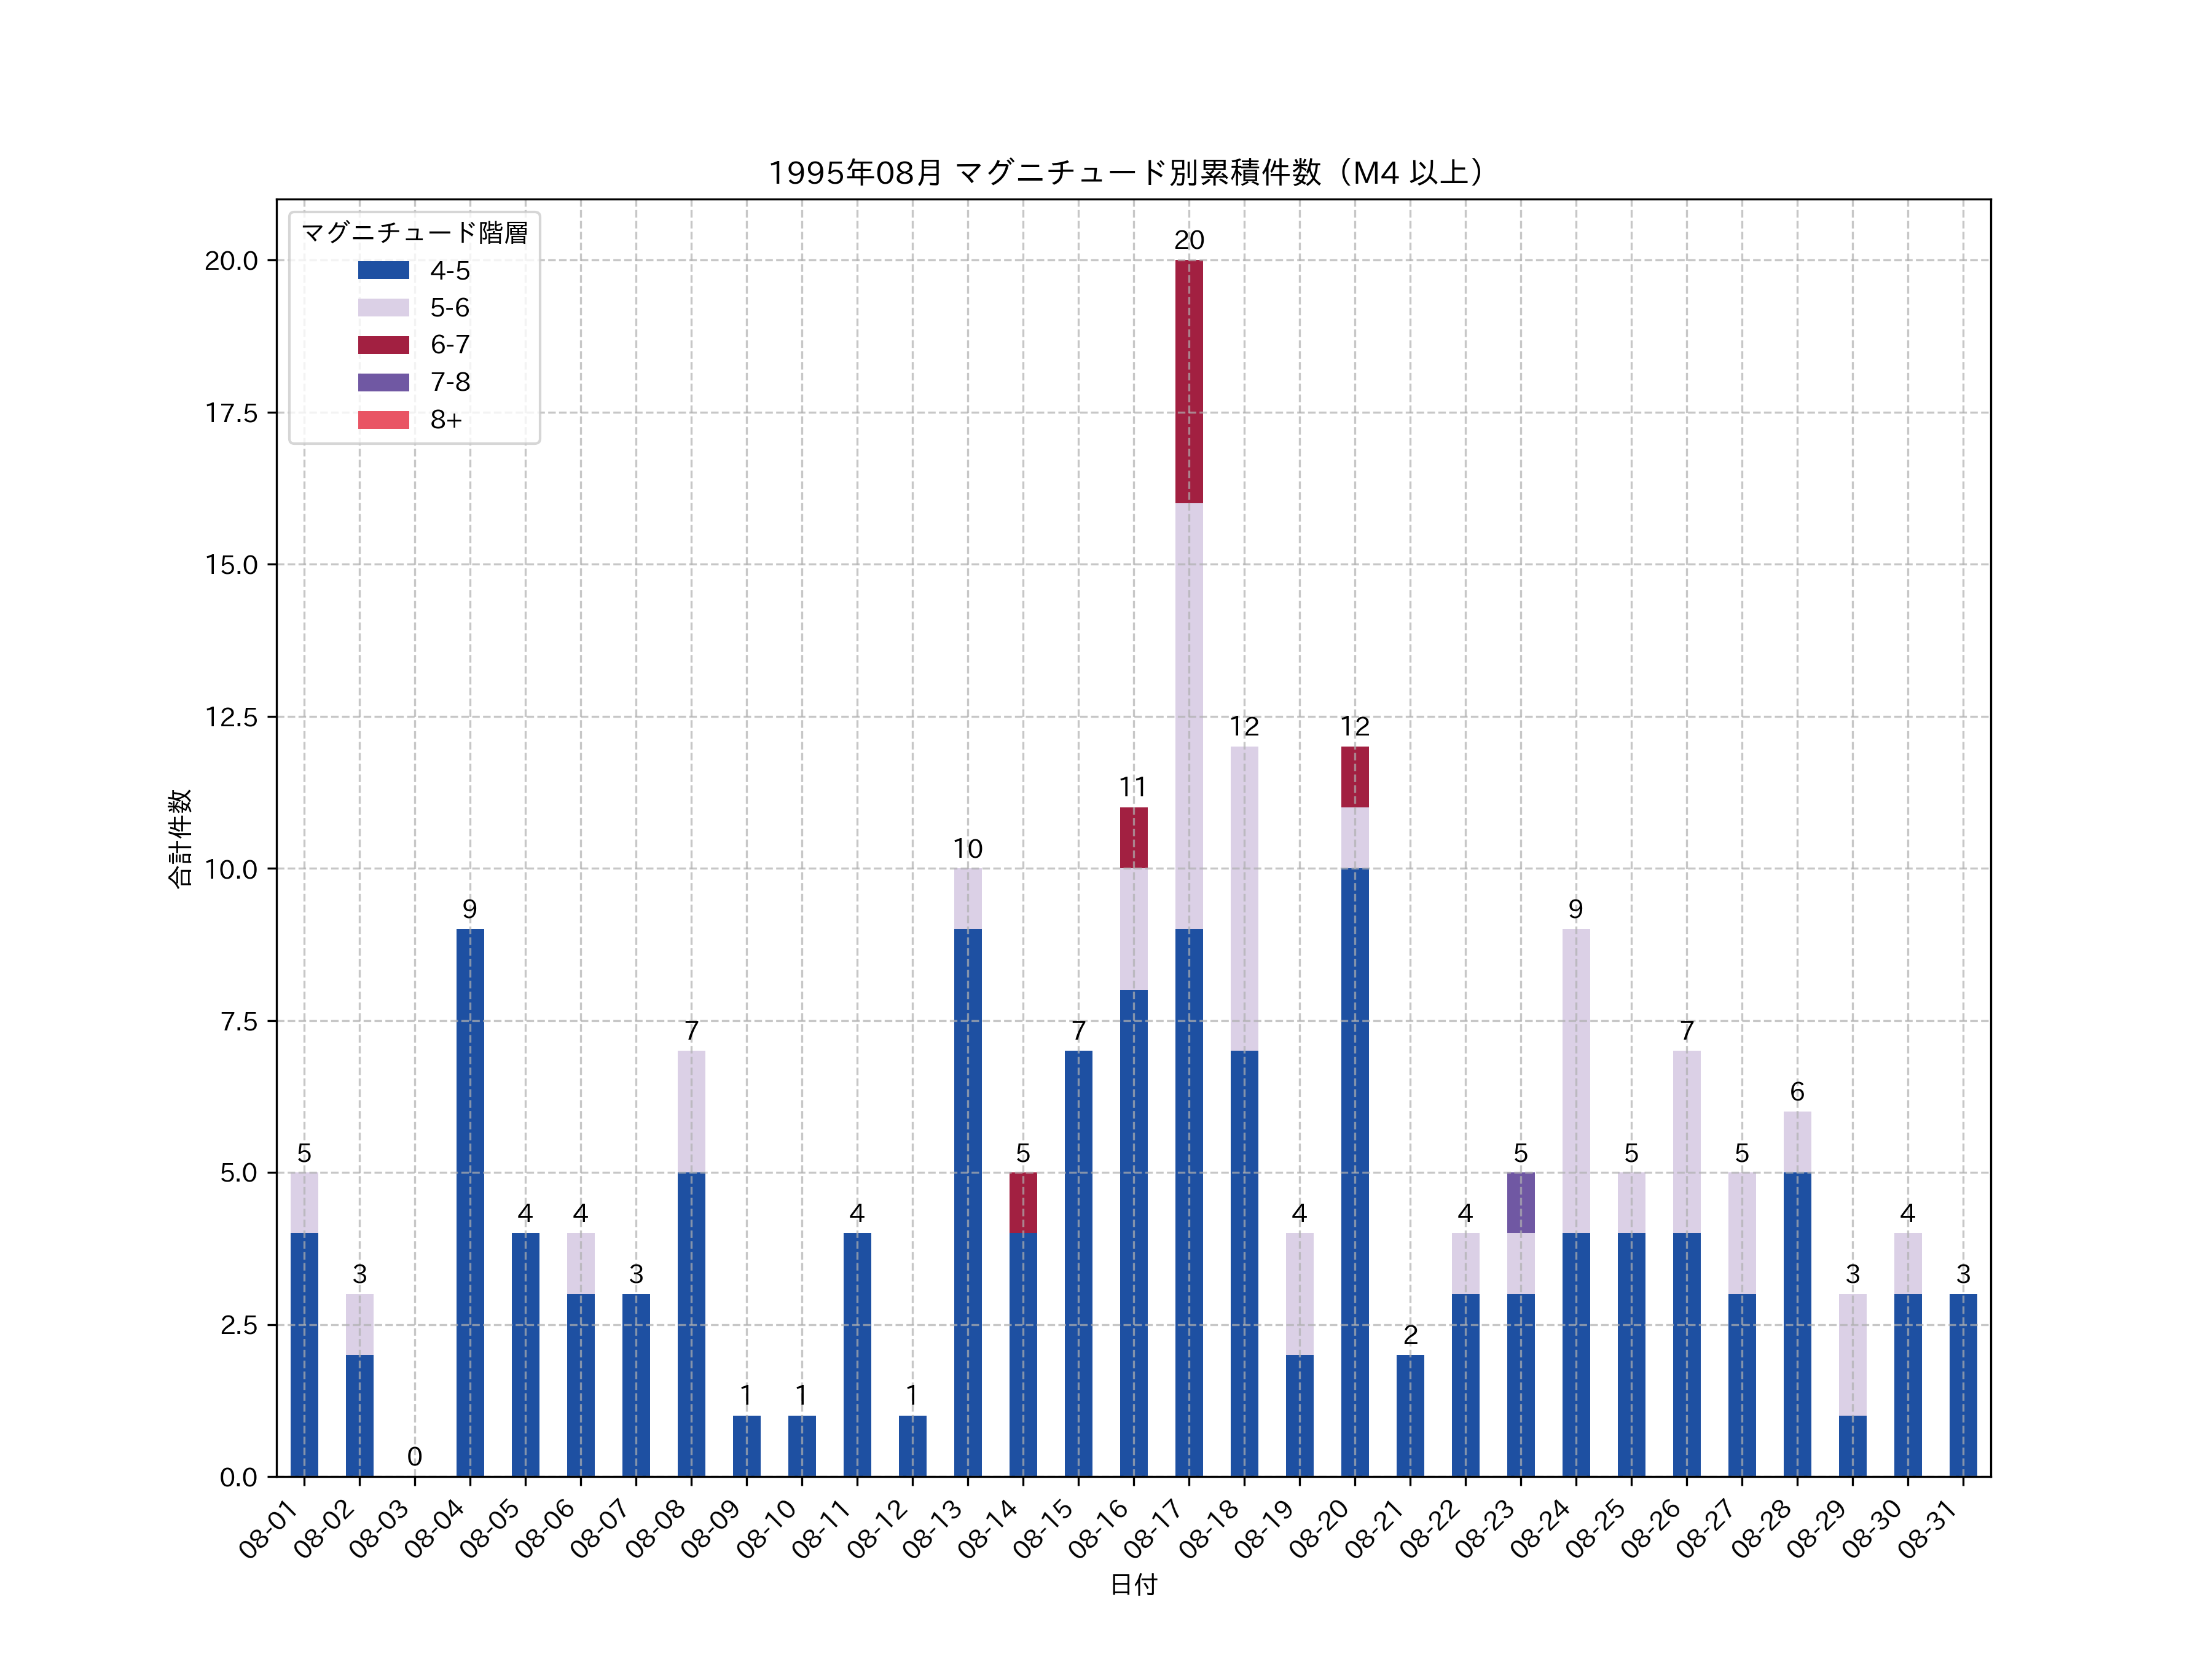
Task: Click the lavender segment of the 08-24 bar
Action: pos(1575,1080)
